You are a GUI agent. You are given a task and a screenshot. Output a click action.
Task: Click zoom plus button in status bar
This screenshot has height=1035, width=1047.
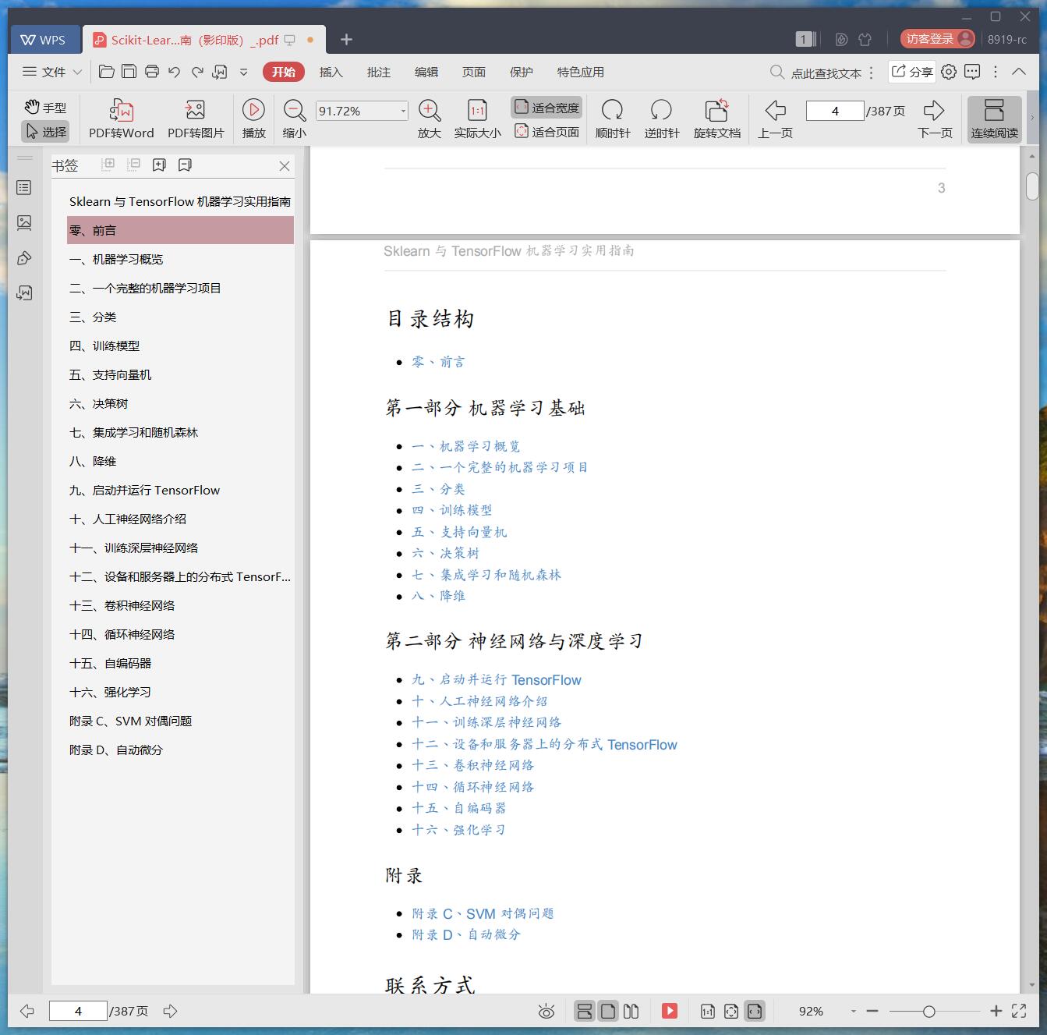pyautogui.click(x=996, y=1012)
